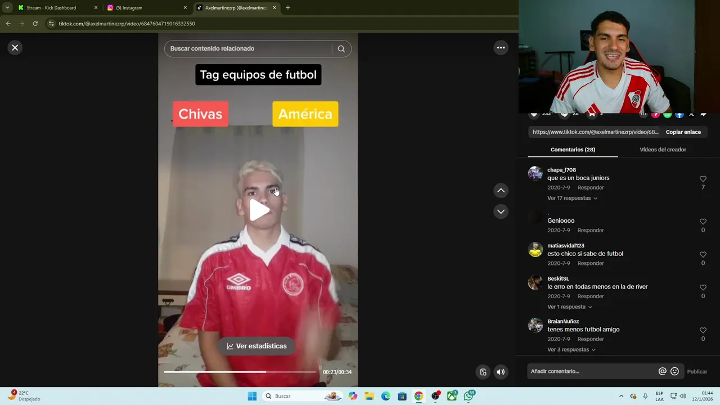
Task: Like BraianNuñez's comment heart
Action: (x=703, y=330)
